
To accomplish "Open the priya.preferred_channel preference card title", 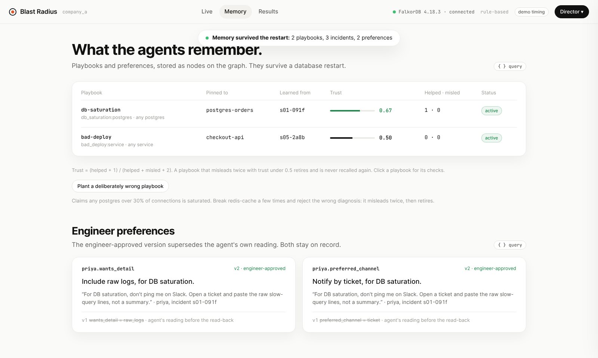I will pos(346,268).
